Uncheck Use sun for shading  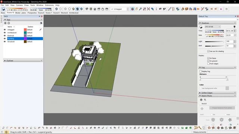[x=208, y=51]
